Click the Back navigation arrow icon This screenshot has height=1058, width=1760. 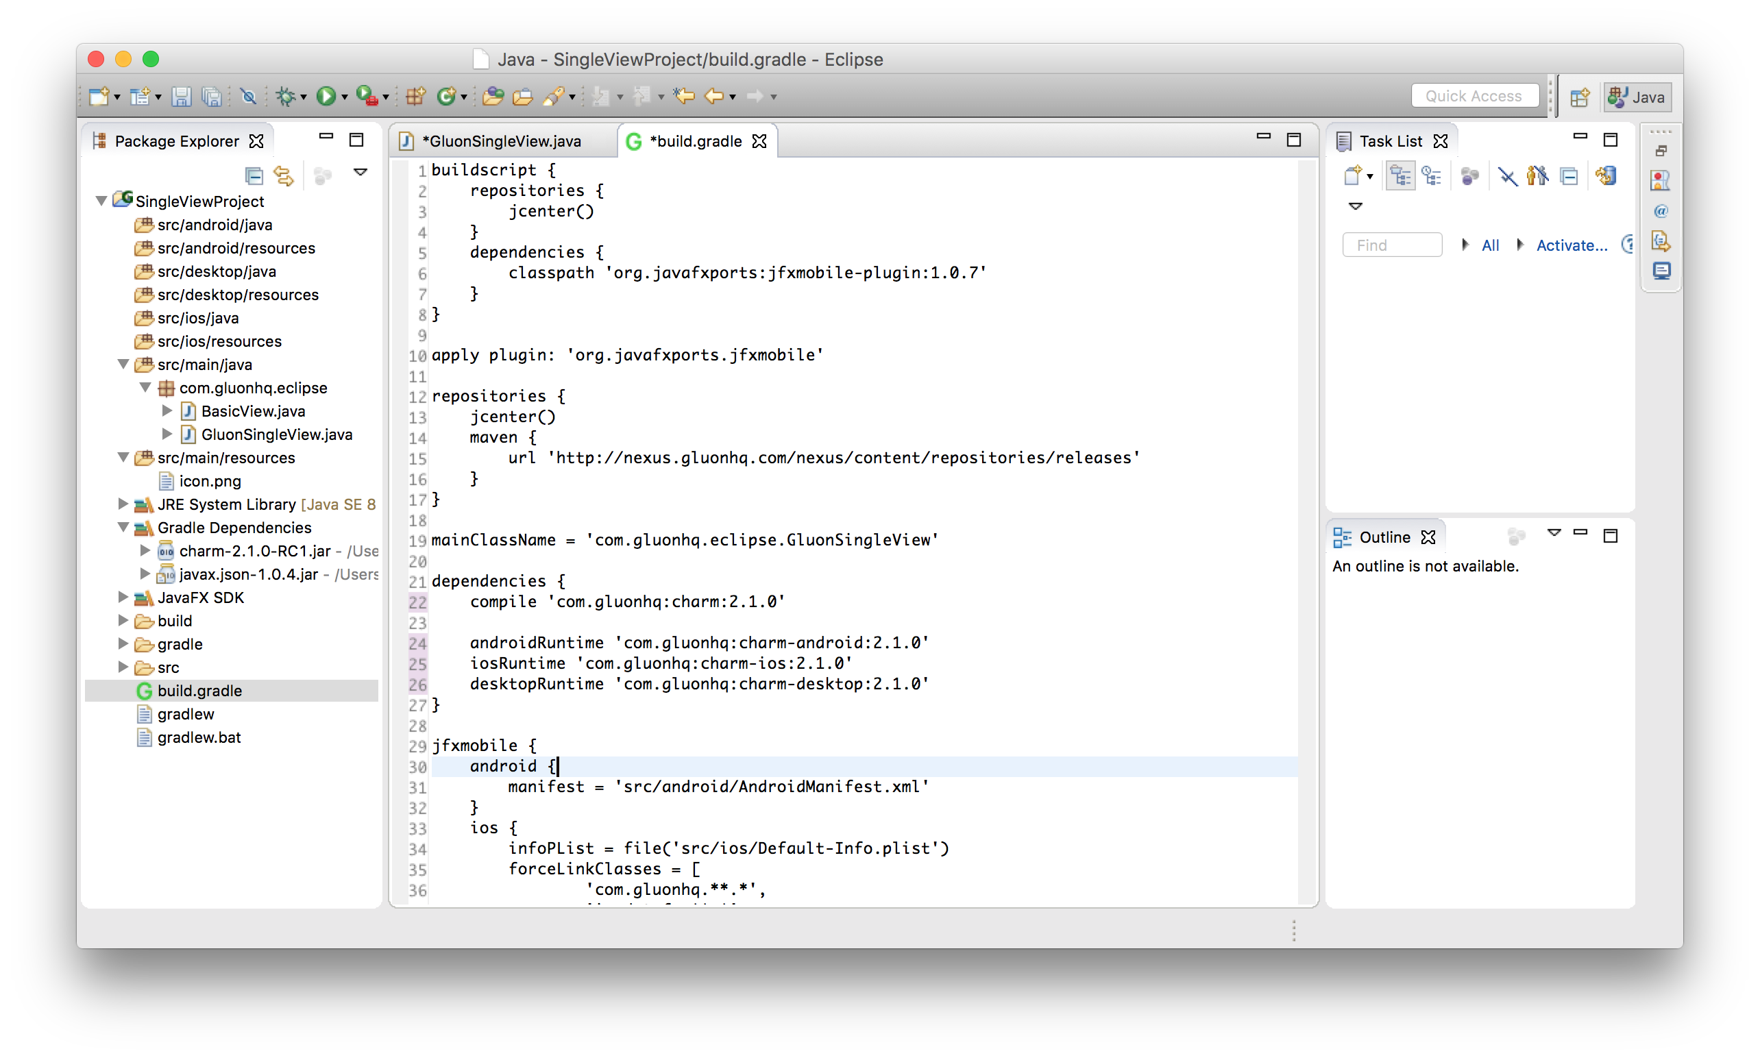pyautogui.click(x=713, y=95)
